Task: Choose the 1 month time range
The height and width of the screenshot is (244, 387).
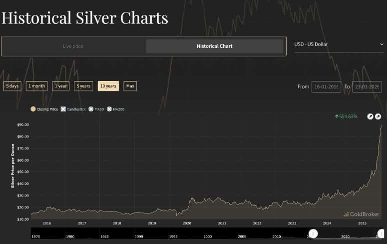Action: click(36, 86)
